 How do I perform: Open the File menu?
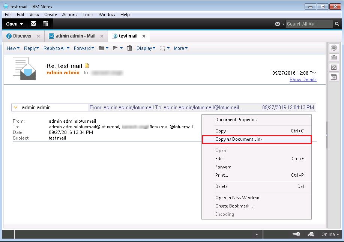pos(8,15)
